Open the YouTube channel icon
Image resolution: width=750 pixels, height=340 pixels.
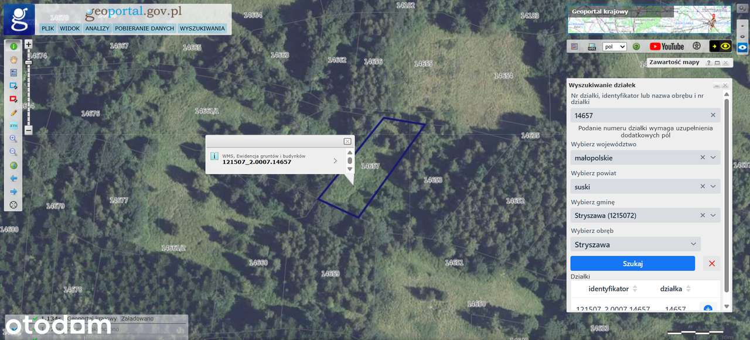tap(667, 46)
